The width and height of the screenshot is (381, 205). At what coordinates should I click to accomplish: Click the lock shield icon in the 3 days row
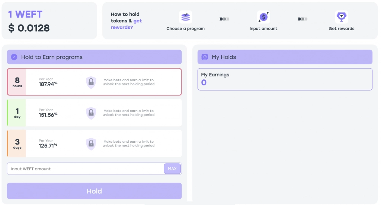(x=91, y=144)
